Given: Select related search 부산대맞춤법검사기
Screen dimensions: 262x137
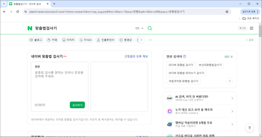Looking at the screenshot, I should point(210,65).
